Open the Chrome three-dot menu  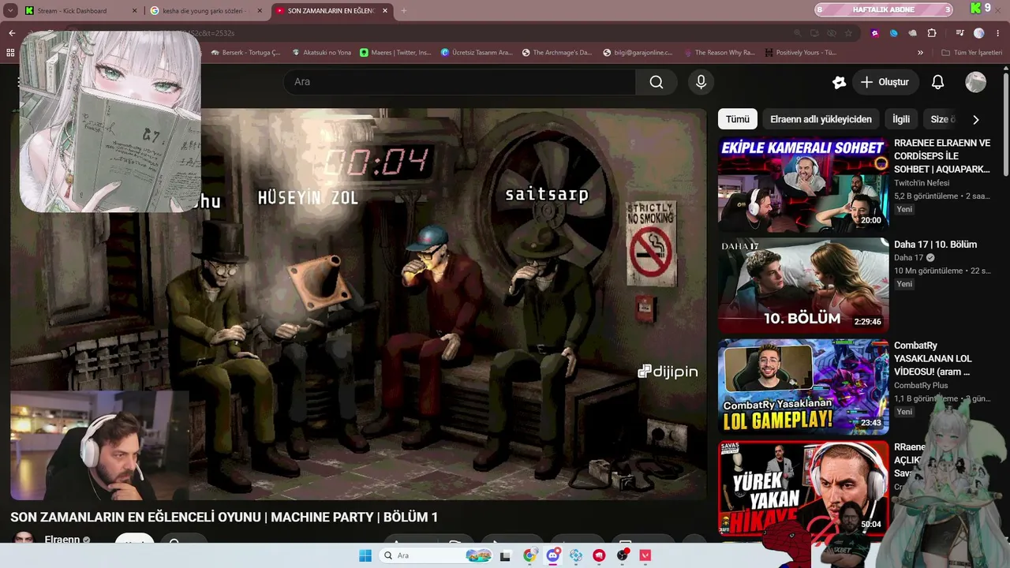click(998, 33)
